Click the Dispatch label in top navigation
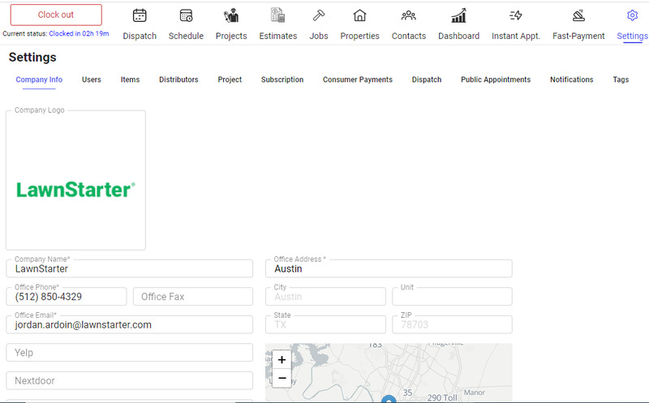 click(x=140, y=36)
